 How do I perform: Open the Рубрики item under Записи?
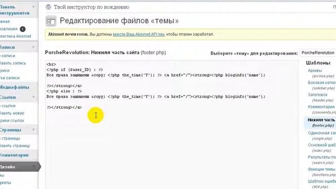(x=5, y=70)
